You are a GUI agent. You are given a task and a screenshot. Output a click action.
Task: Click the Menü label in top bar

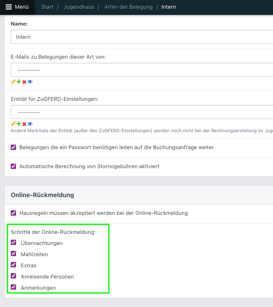point(22,7)
